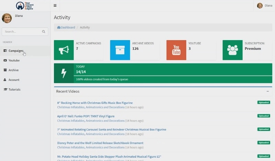This screenshot has height=161, width=275.
Task: Open the Campaigns sidebar item
Action: pyautogui.click(x=25, y=51)
